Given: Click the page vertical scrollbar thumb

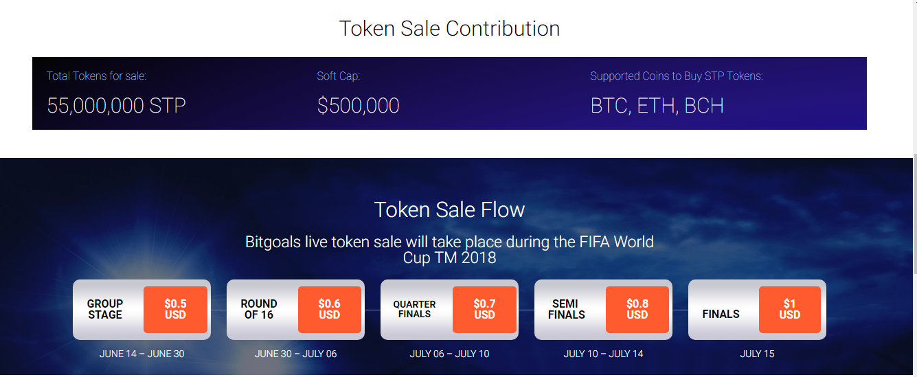Looking at the screenshot, I should tap(914, 214).
